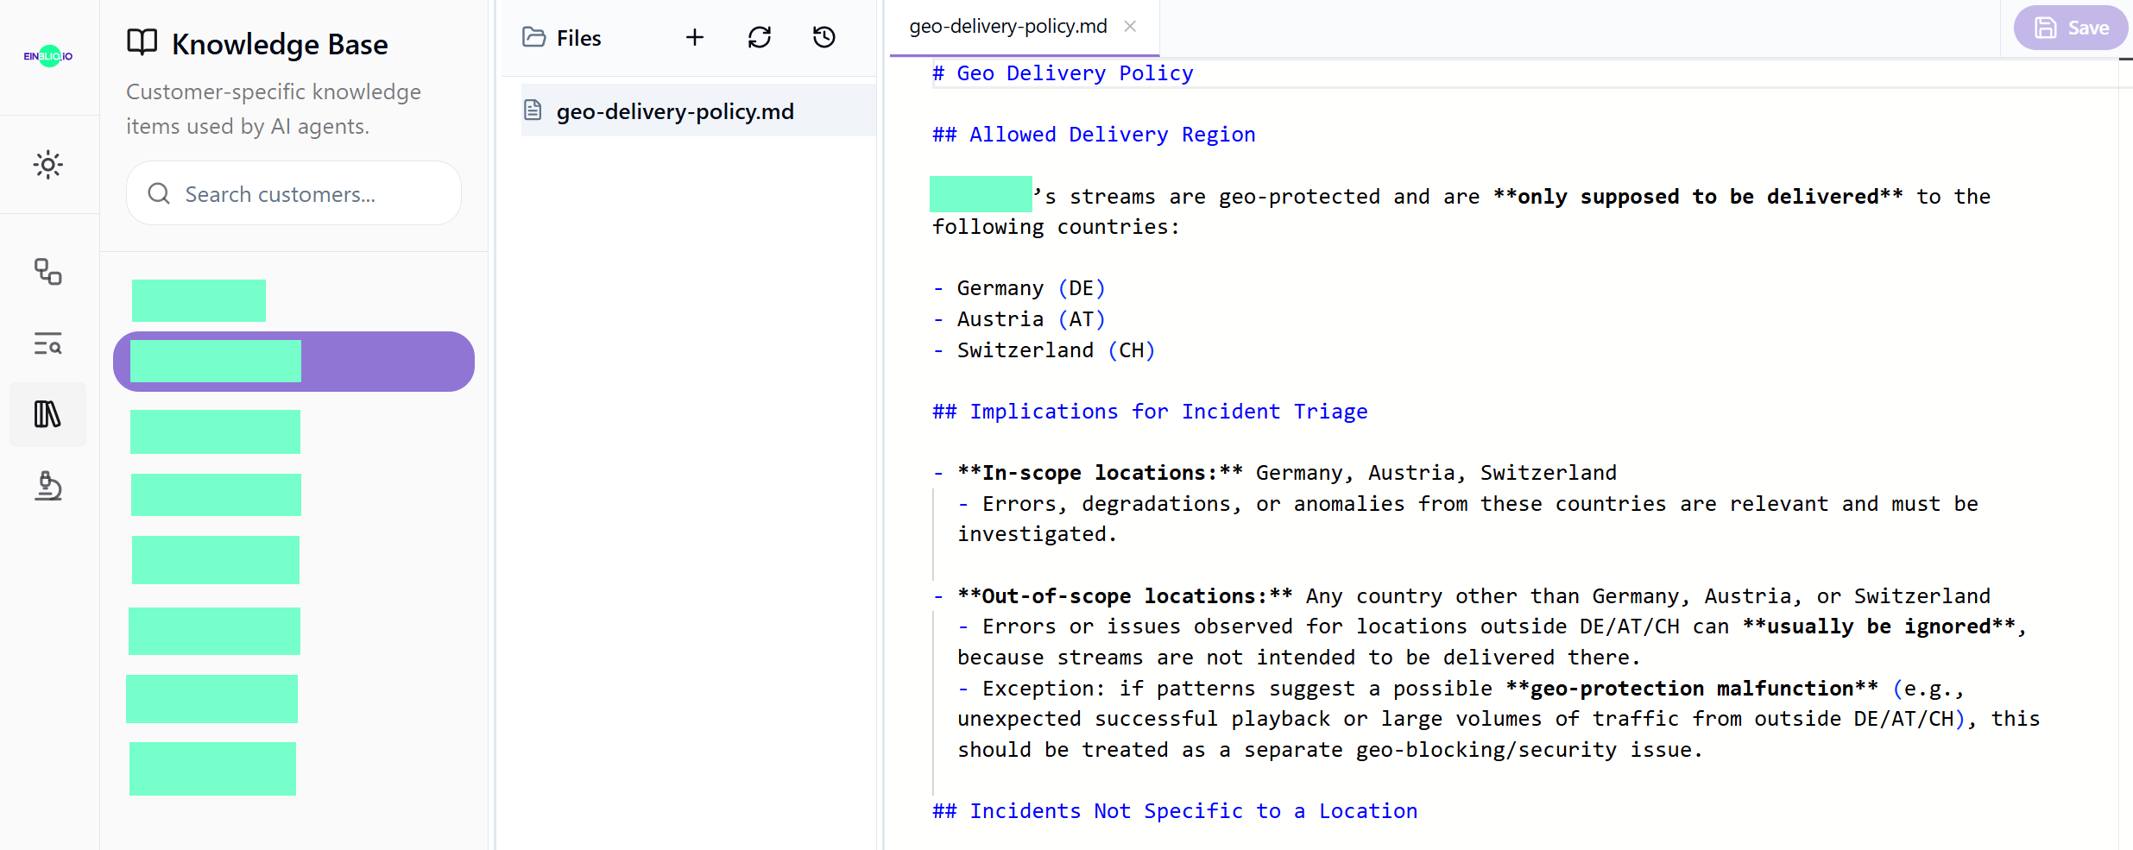Open the file history icon
2133x850 pixels.
coord(824,37)
